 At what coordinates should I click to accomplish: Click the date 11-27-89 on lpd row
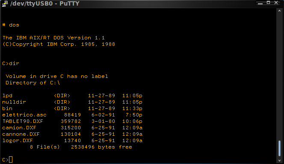[x=101, y=95]
